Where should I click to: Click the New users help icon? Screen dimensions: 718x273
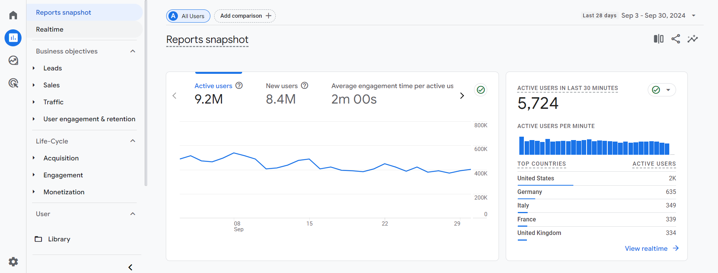[x=305, y=85]
